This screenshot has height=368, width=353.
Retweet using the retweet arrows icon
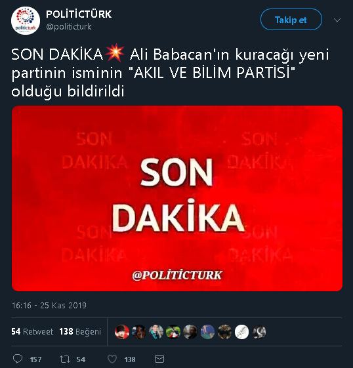pyautogui.click(x=65, y=359)
